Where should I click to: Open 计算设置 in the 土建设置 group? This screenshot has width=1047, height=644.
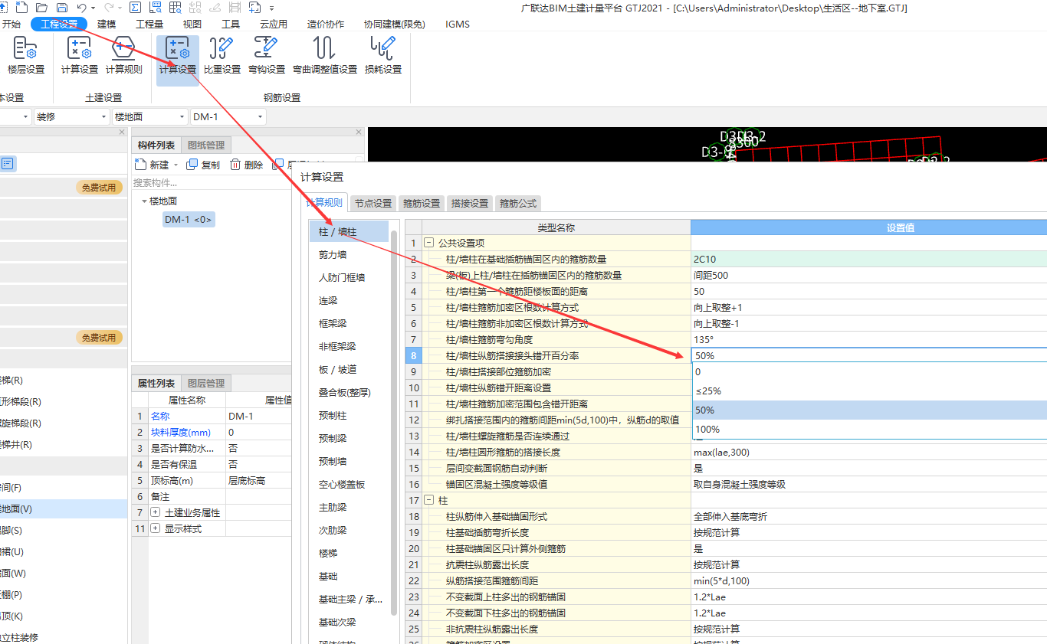pos(80,57)
